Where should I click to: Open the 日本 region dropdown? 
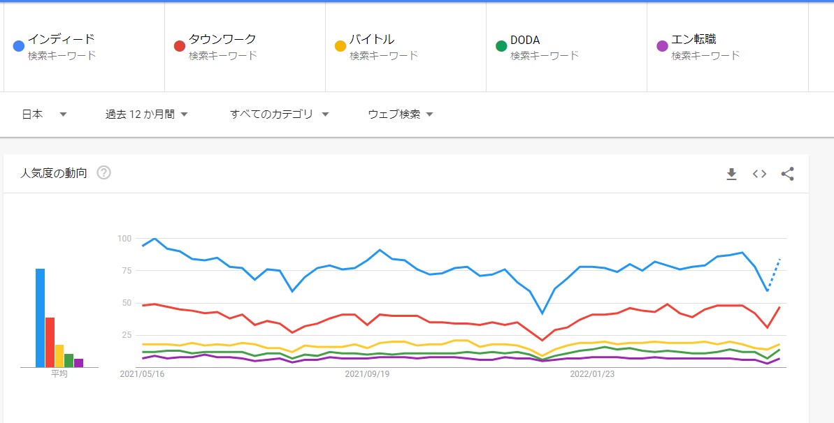(44, 114)
